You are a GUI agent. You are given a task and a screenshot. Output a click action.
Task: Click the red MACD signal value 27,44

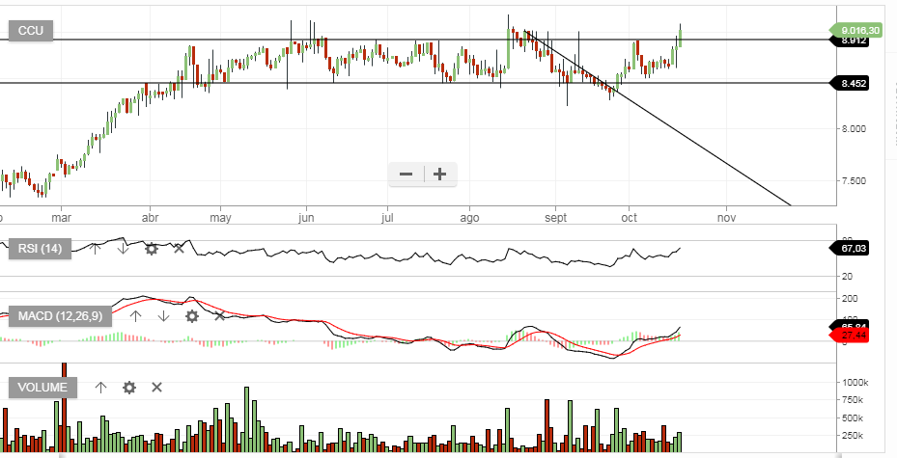pos(849,336)
